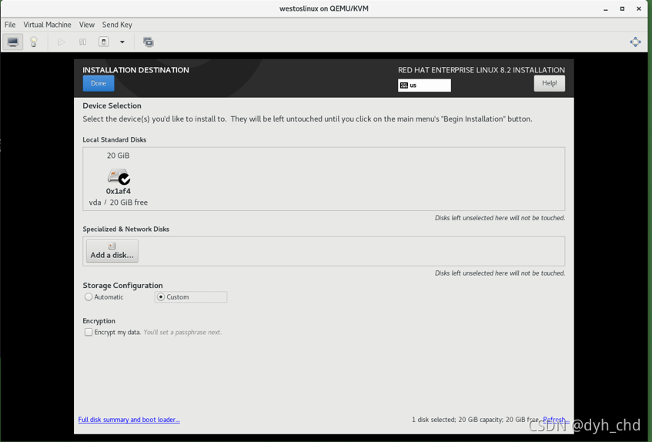Screen dimensions: 652x442
Task: Click the blue Done button
Action: [x=99, y=83]
